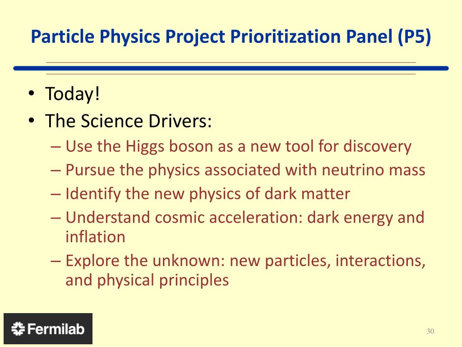462x347 pixels.
Task: Click "and physical principles" text
Action: 147,280
